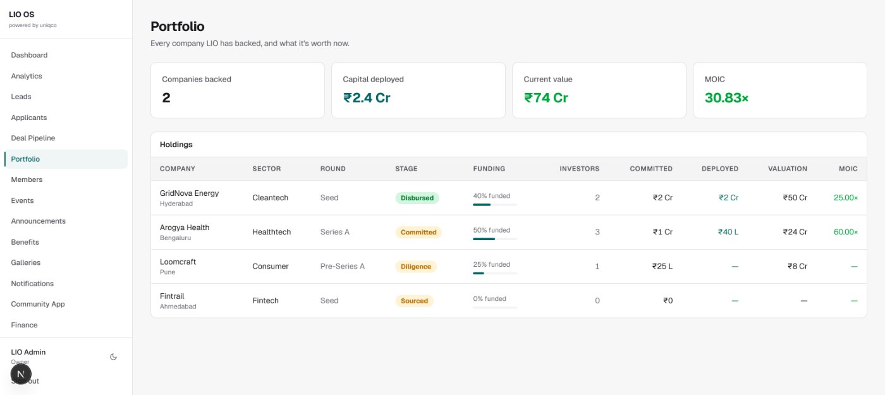Click the 40% funded progress bar
Screen dimensions: 885x395
pos(495,205)
